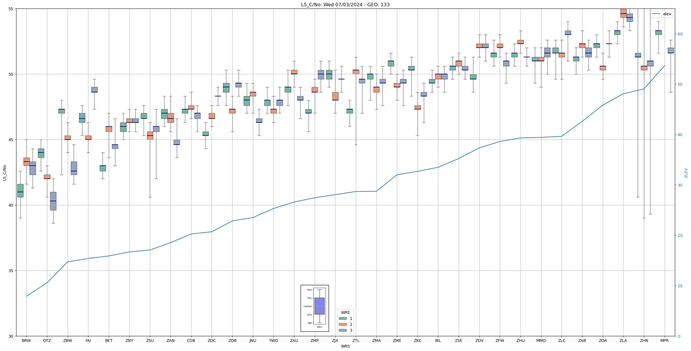Click the FAI station tick label
This screenshot has height=351, width=691.
pos(88,341)
